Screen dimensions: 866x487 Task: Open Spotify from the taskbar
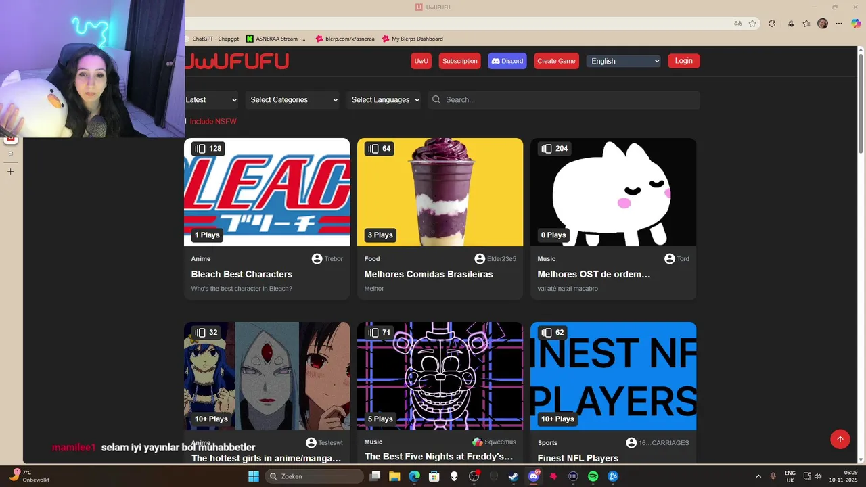point(593,476)
